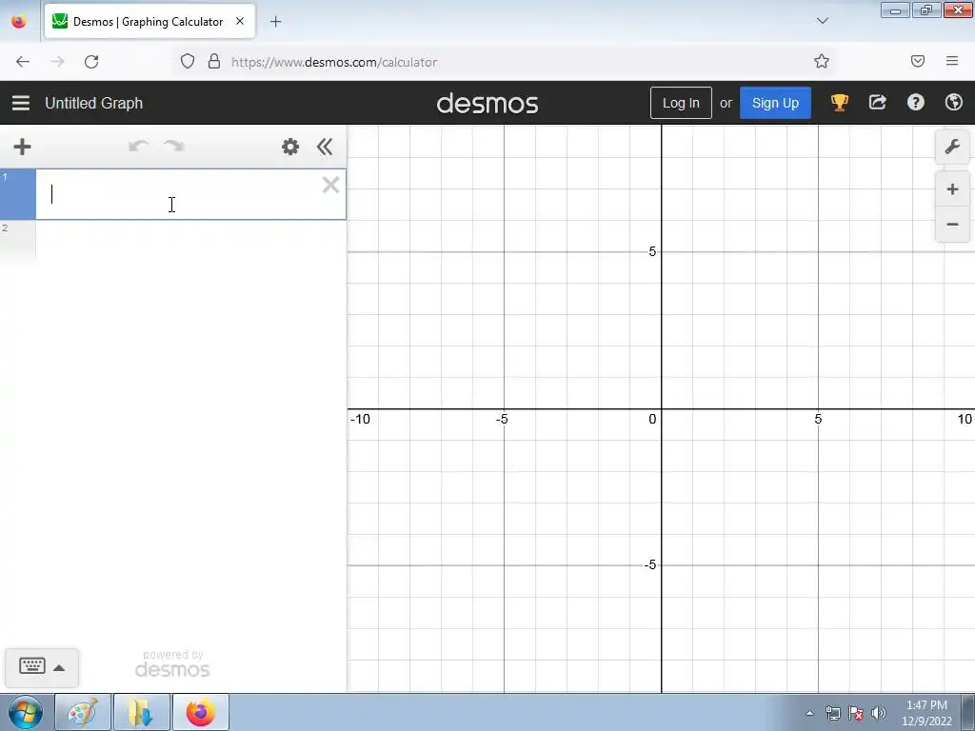
Task: Click the powered by desmos link
Action: tap(173, 663)
